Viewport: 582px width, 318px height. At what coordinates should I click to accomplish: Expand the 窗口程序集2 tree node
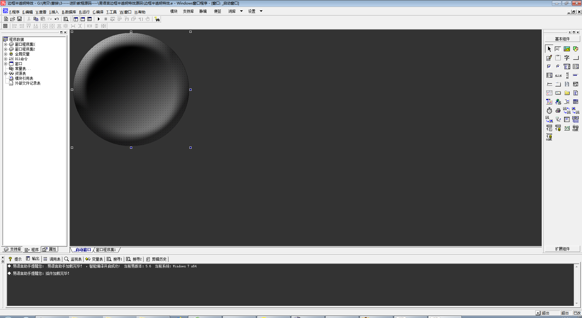tap(5, 49)
